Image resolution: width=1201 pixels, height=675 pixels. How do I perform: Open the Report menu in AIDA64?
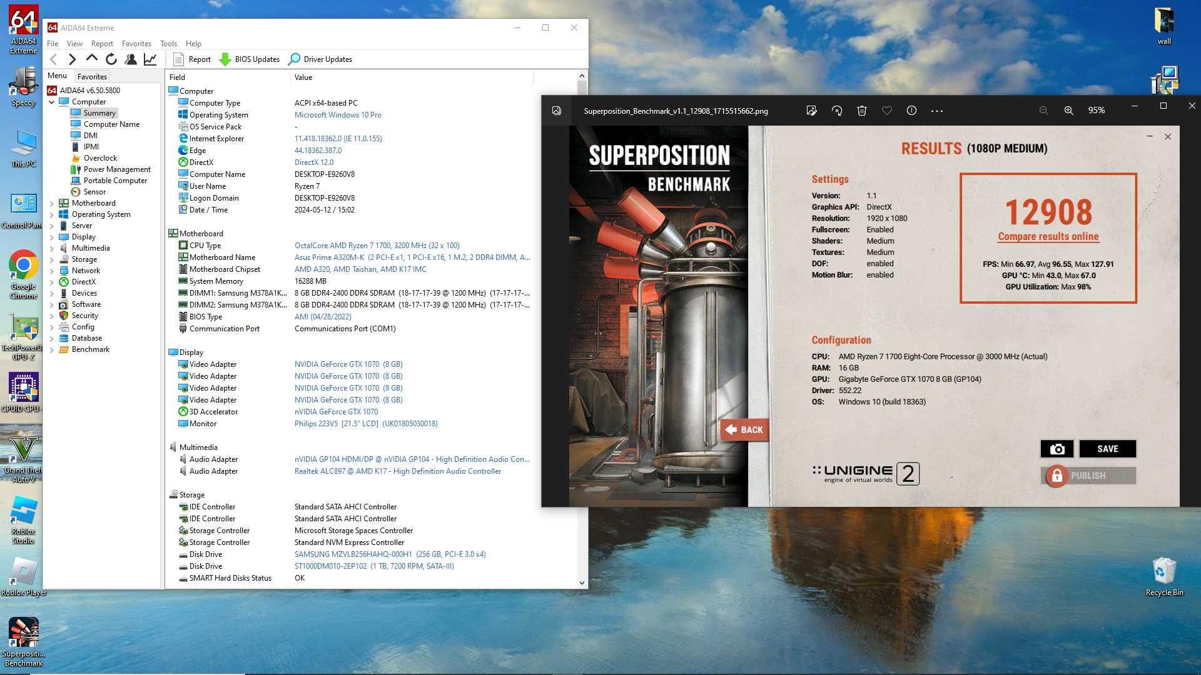(102, 44)
